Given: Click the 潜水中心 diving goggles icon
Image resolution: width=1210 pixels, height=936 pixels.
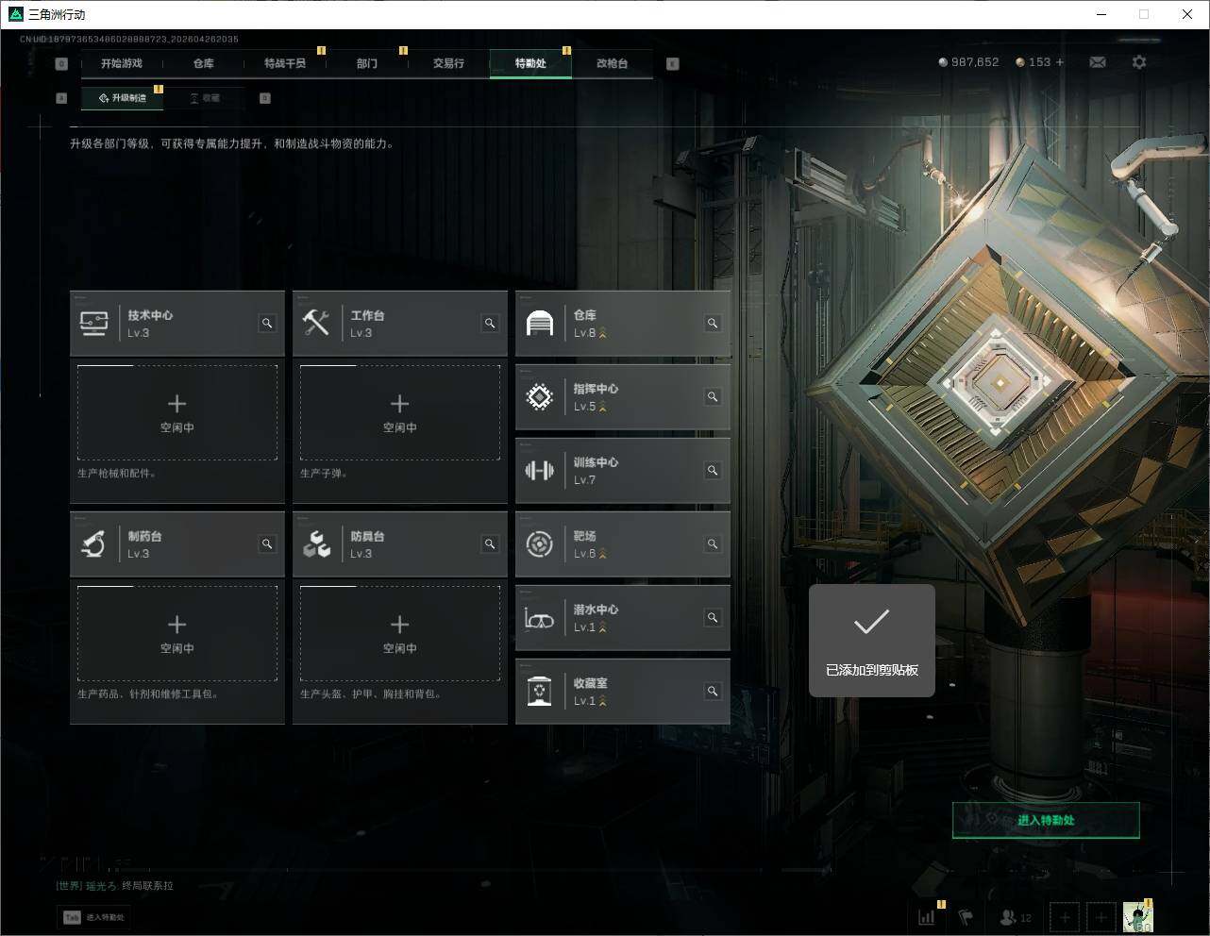Looking at the screenshot, I should click(x=539, y=619).
